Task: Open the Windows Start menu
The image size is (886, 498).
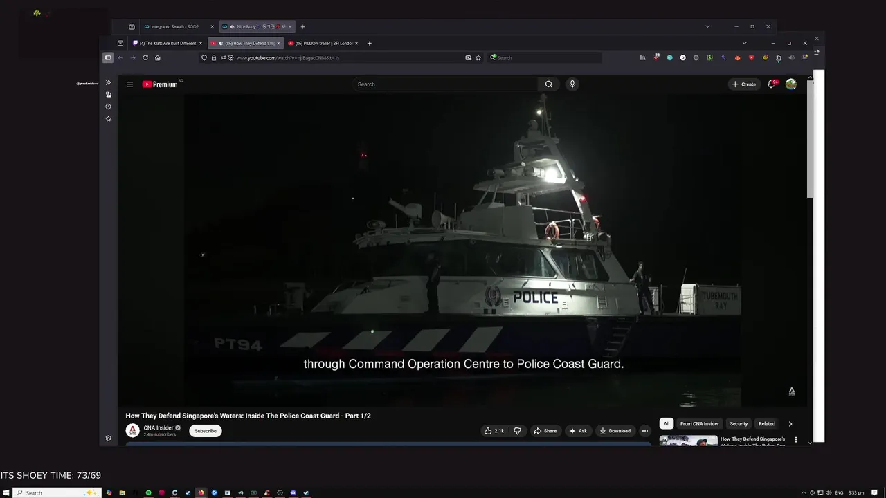Action: coord(6,492)
